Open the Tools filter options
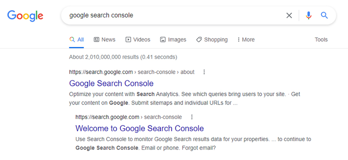The width and height of the screenshot is (348, 160). tap(321, 40)
